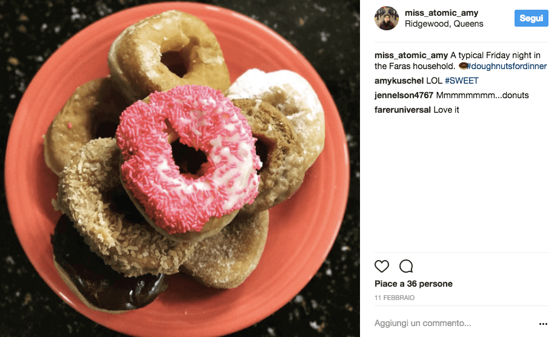The height and width of the screenshot is (337, 560).
Task: Click the blue Segui follow button
Action: [x=532, y=18]
